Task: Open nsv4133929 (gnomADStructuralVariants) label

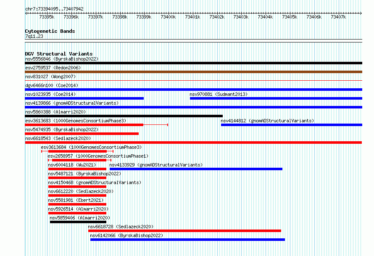Action: pyautogui.click(x=156, y=165)
